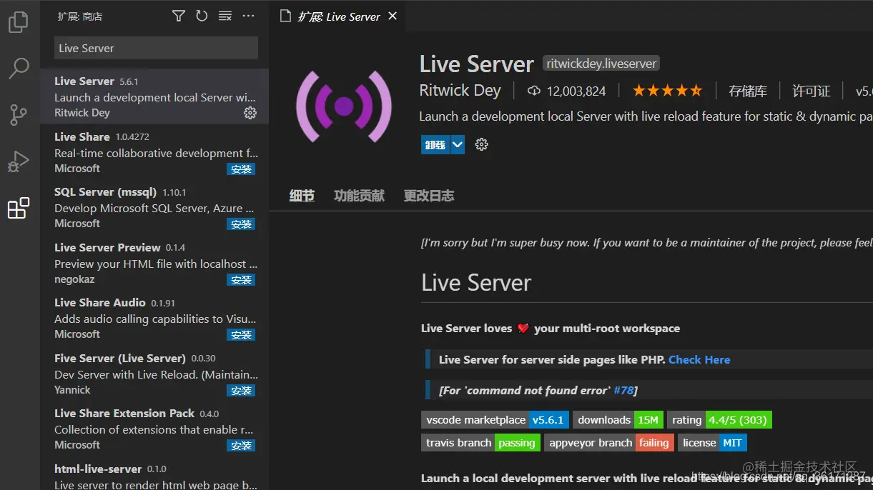Open the 存储库 repository link

point(748,91)
